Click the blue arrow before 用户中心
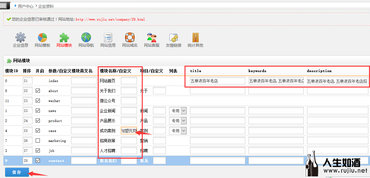The width and height of the screenshot is (370, 178). coord(15,6)
